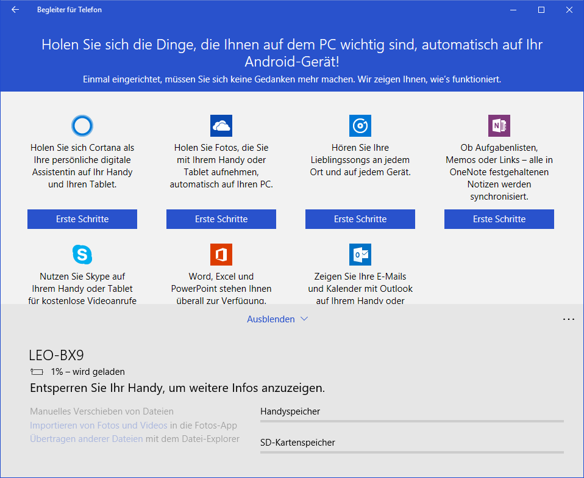The width and height of the screenshot is (584, 478).
Task: Click the Skype description text
Action: point(82,289)
